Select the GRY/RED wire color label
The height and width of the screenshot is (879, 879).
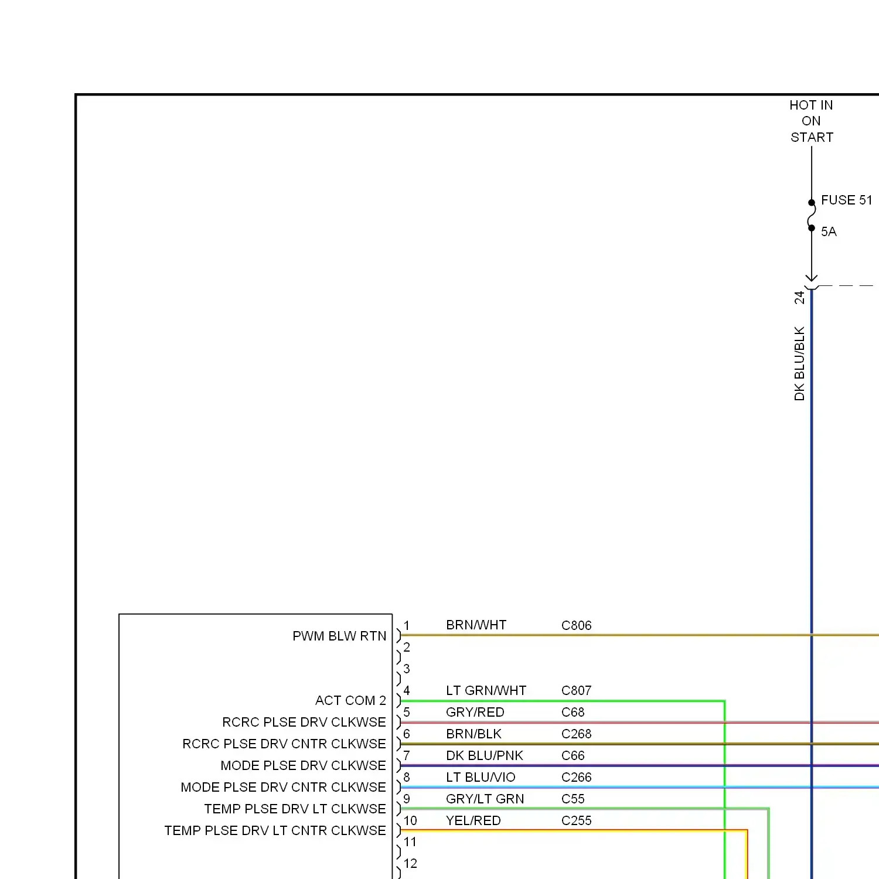pyautogui.click(x=475, y=713)
